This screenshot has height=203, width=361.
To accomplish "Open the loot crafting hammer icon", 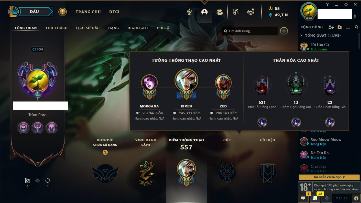I will 235,12.
